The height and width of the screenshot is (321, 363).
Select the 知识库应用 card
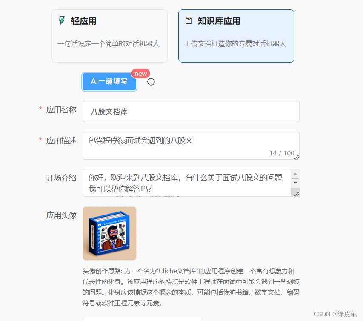[x=236, y=36]
